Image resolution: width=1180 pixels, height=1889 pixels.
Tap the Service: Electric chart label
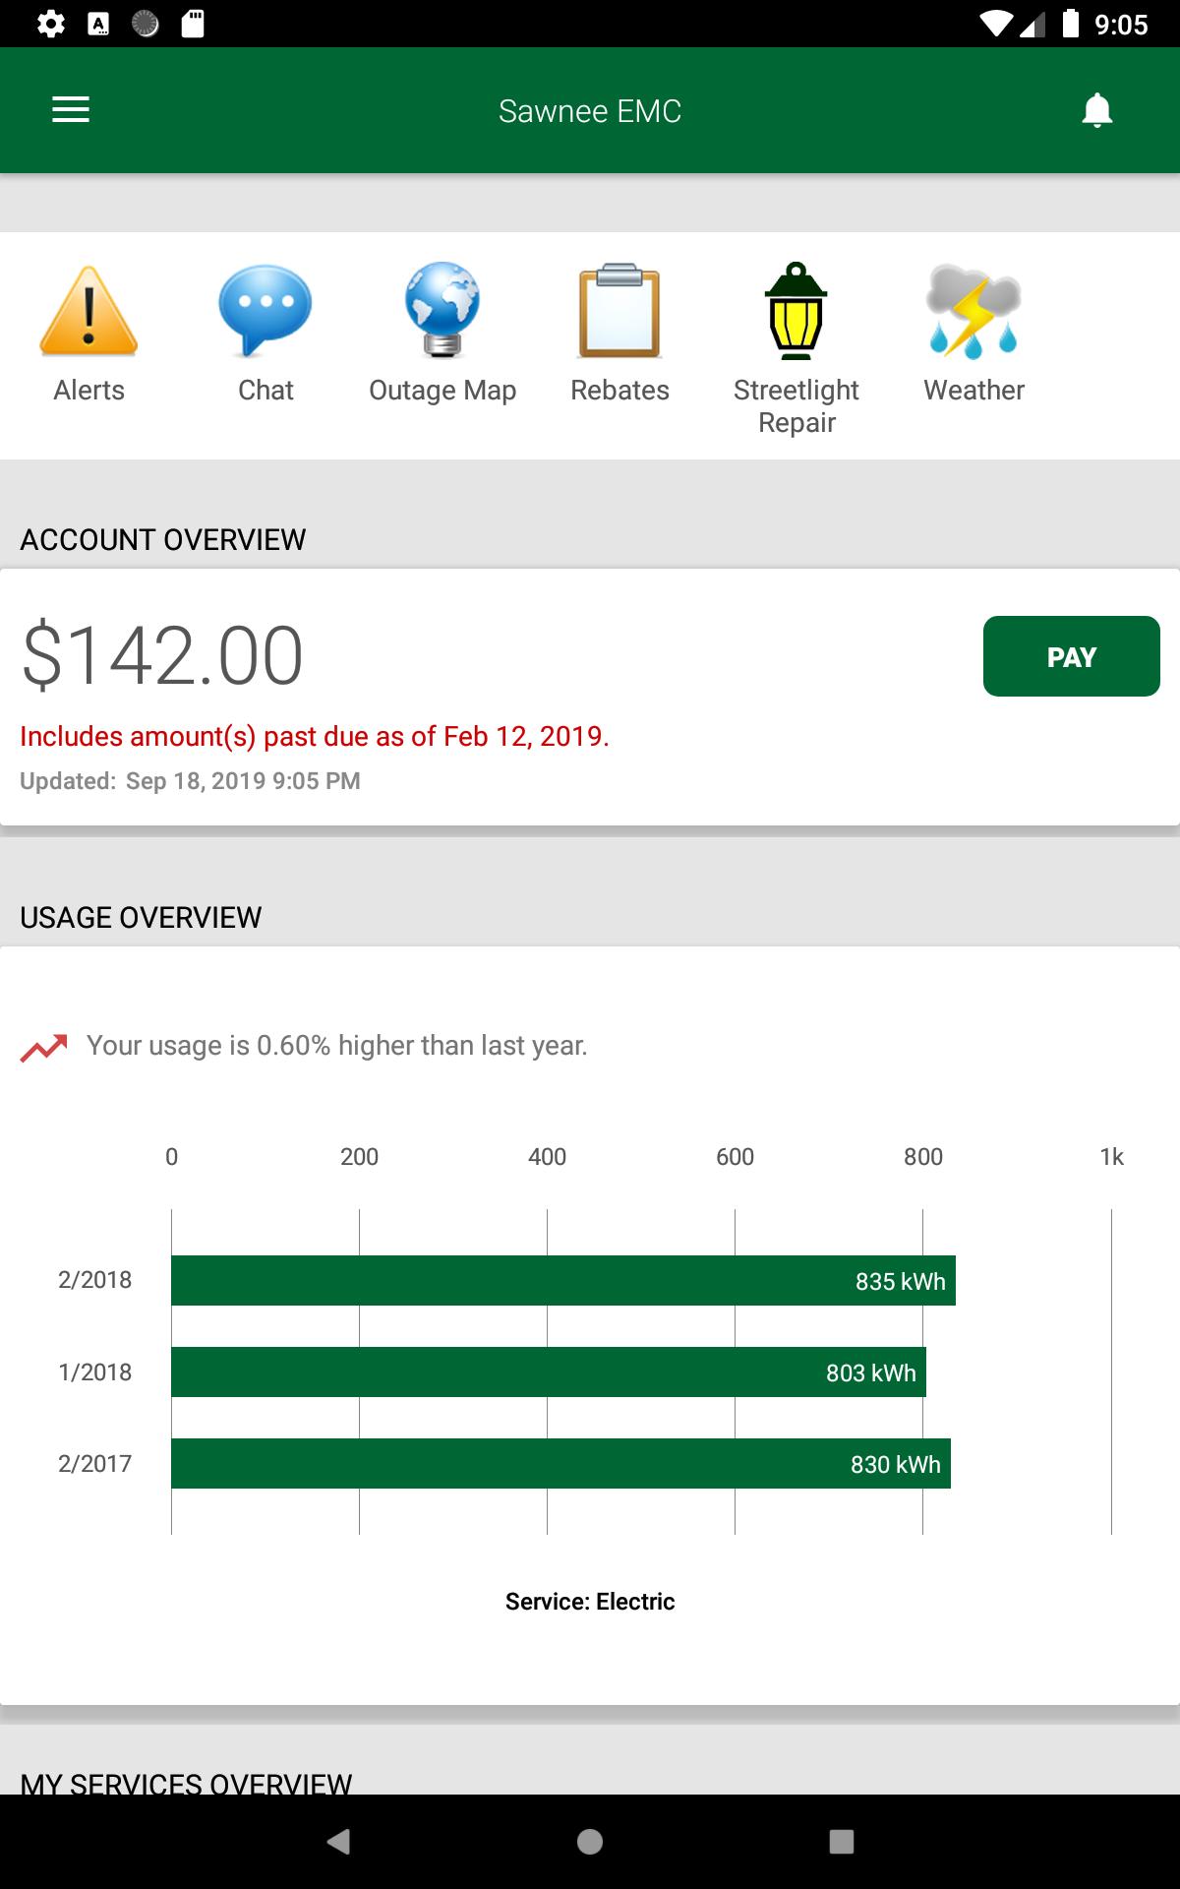tap(590, 1602)
